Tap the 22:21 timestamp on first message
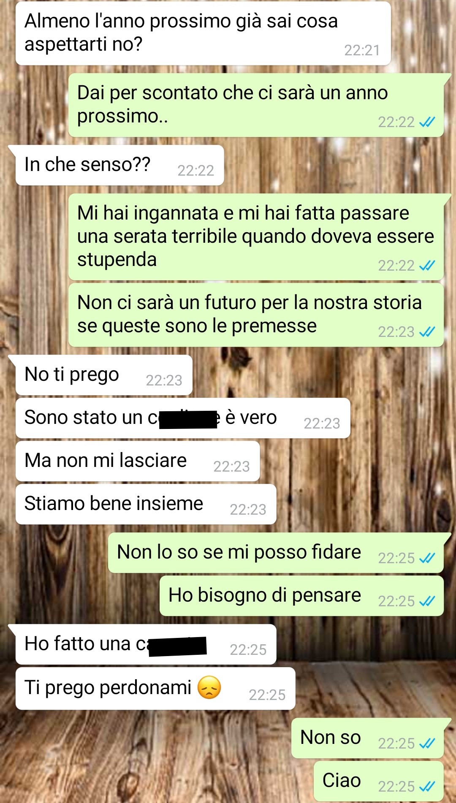The height and width of the screenshot is (803, 456). 362,50
